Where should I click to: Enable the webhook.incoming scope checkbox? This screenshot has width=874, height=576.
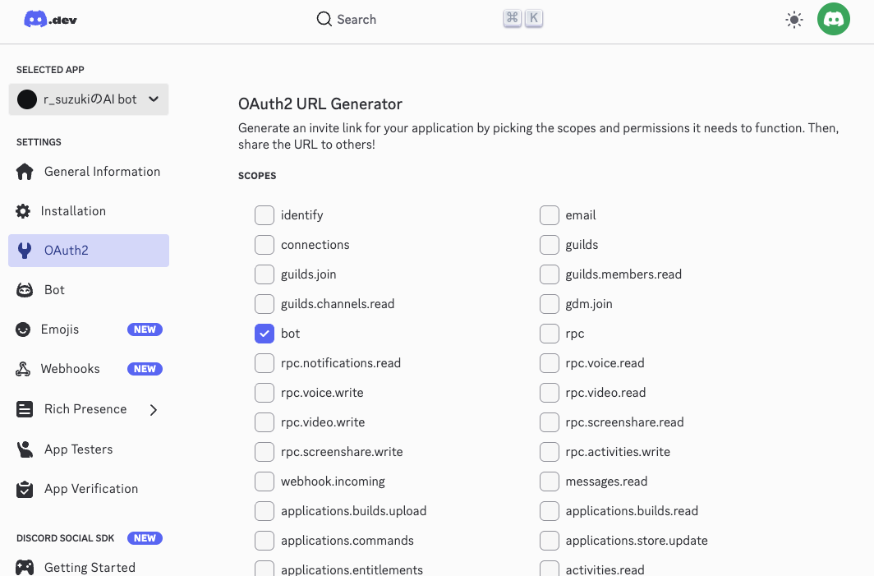click(264, 482)
